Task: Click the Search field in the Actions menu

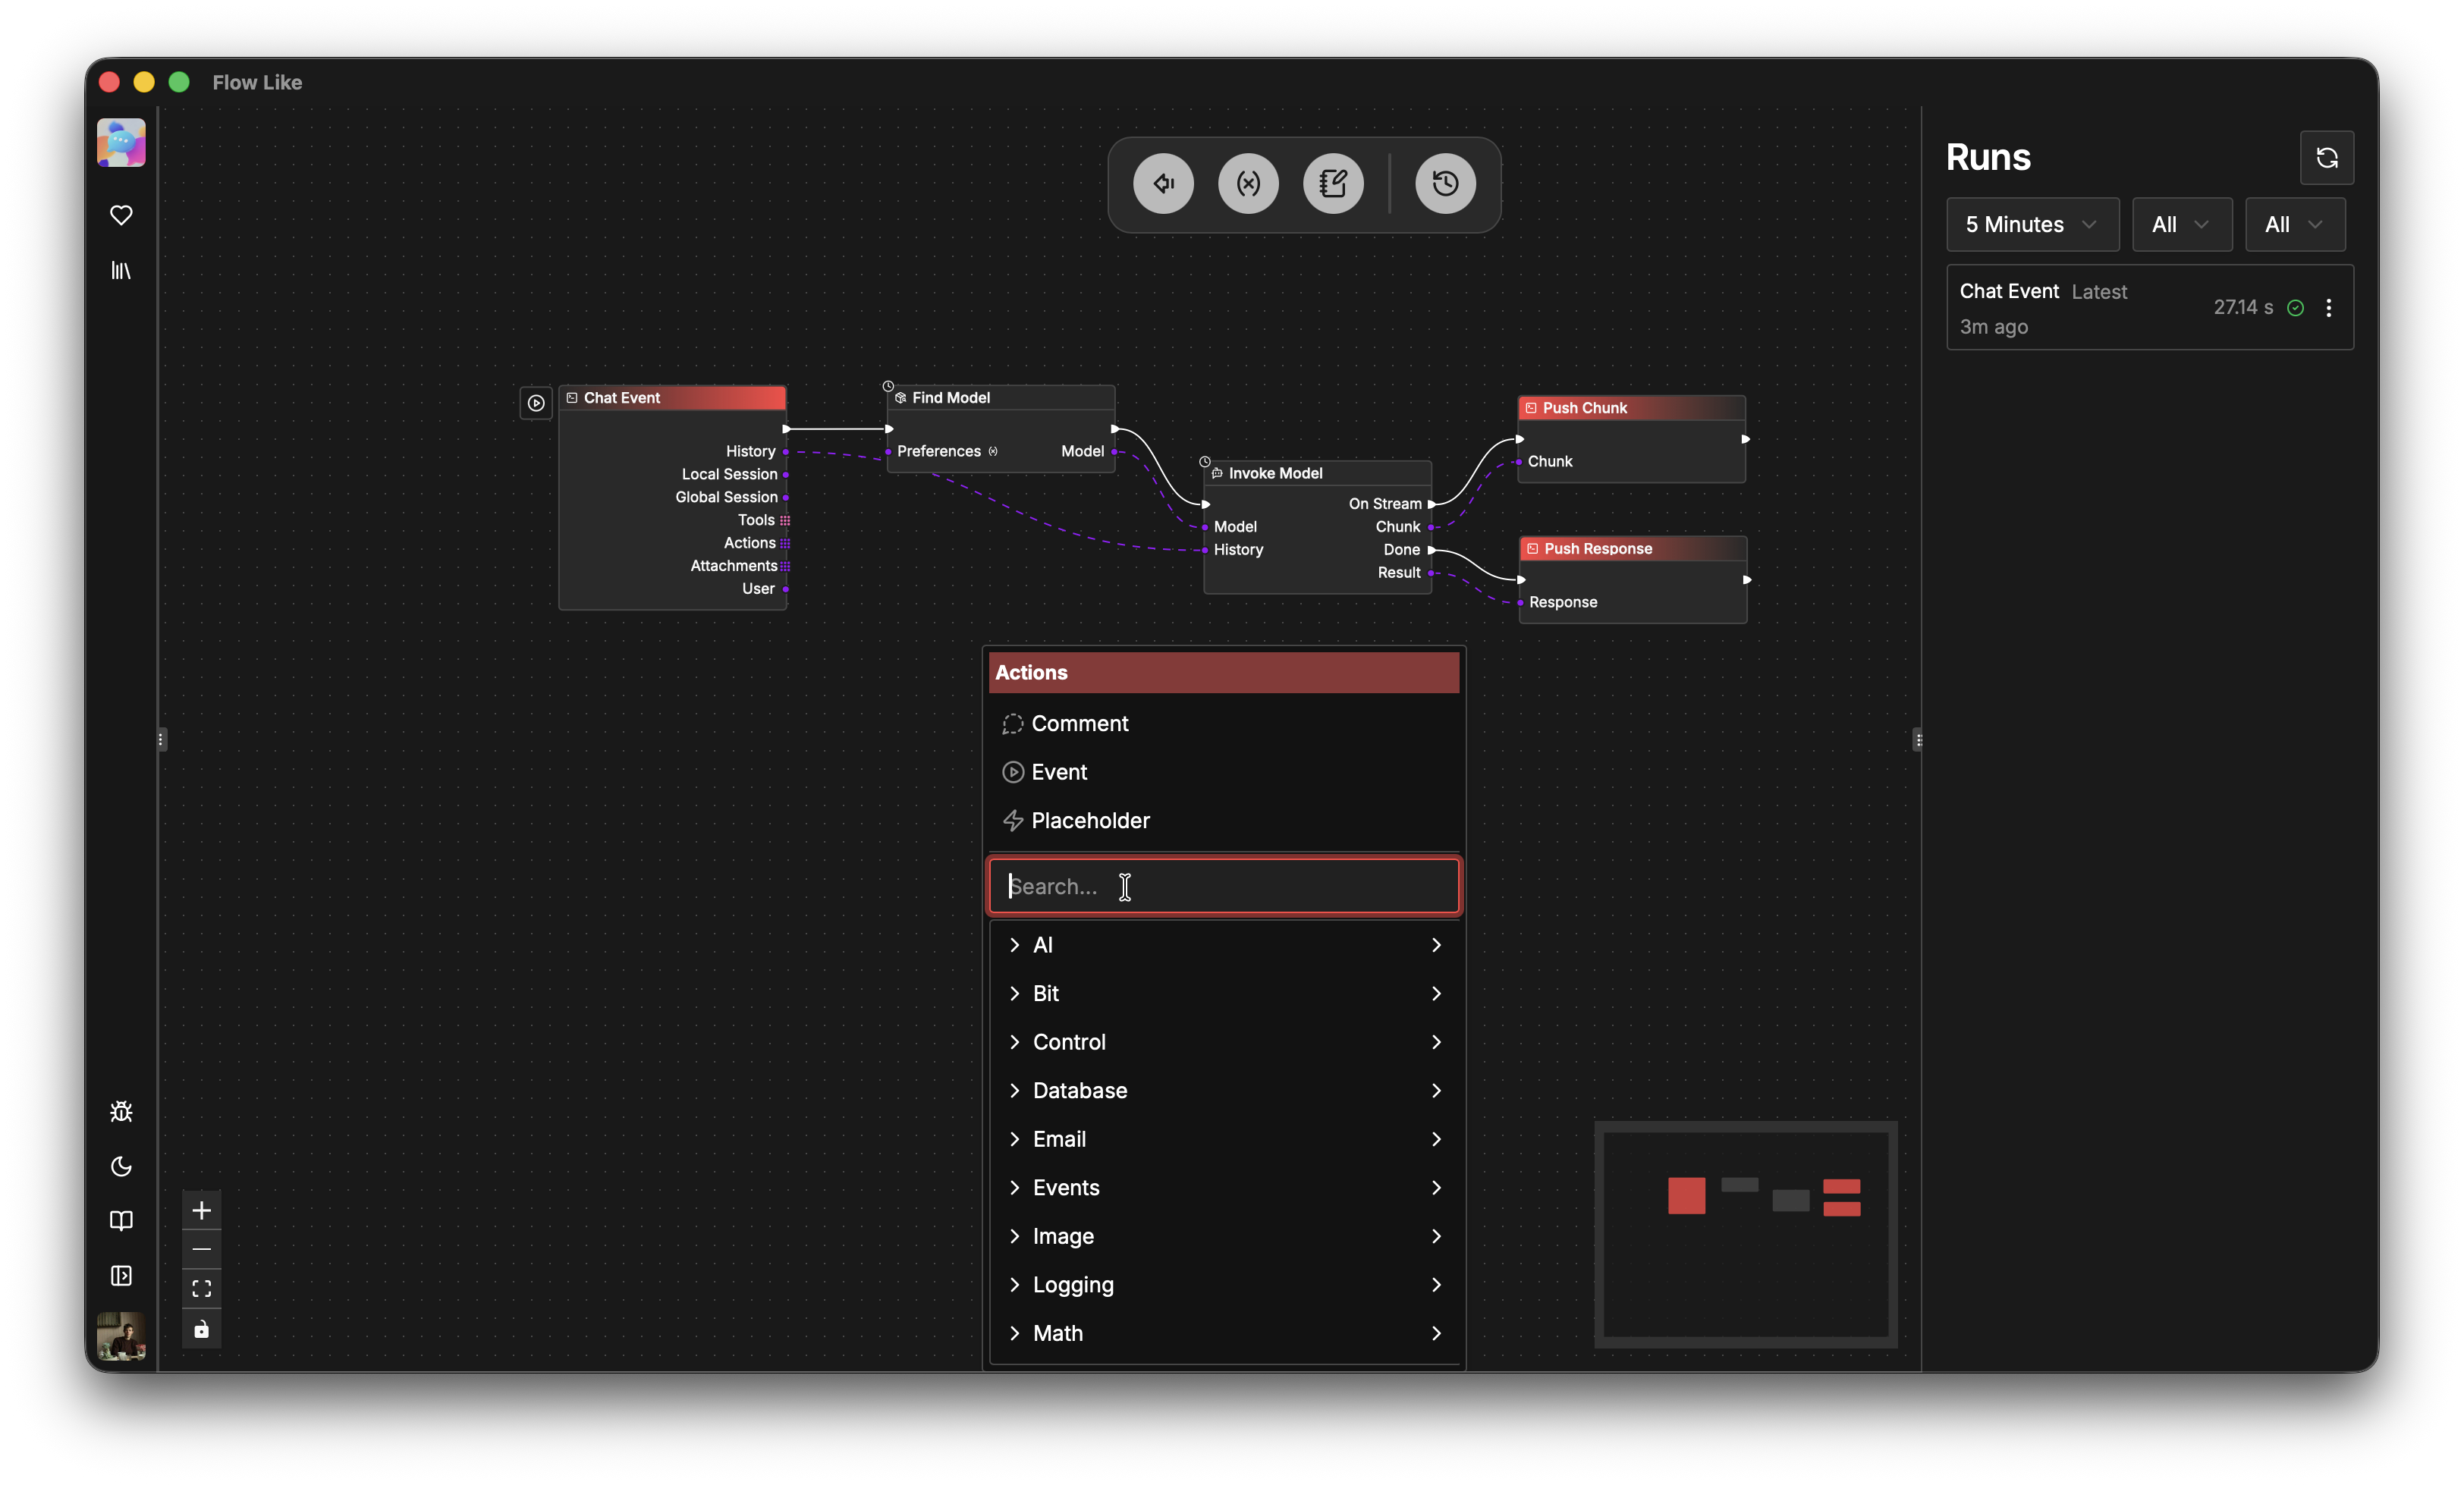Action: (x=1224, y=886)
